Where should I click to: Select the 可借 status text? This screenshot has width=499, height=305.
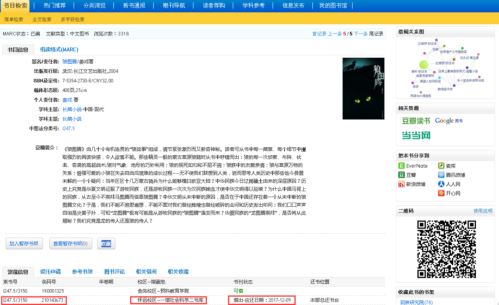click(x=238, y=291)
